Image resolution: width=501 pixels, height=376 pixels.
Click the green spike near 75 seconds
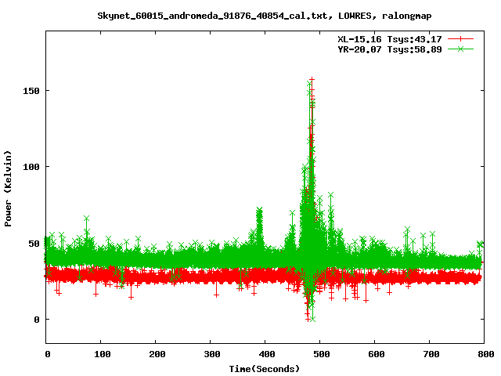pyautogui.click(x=86, y=219)
